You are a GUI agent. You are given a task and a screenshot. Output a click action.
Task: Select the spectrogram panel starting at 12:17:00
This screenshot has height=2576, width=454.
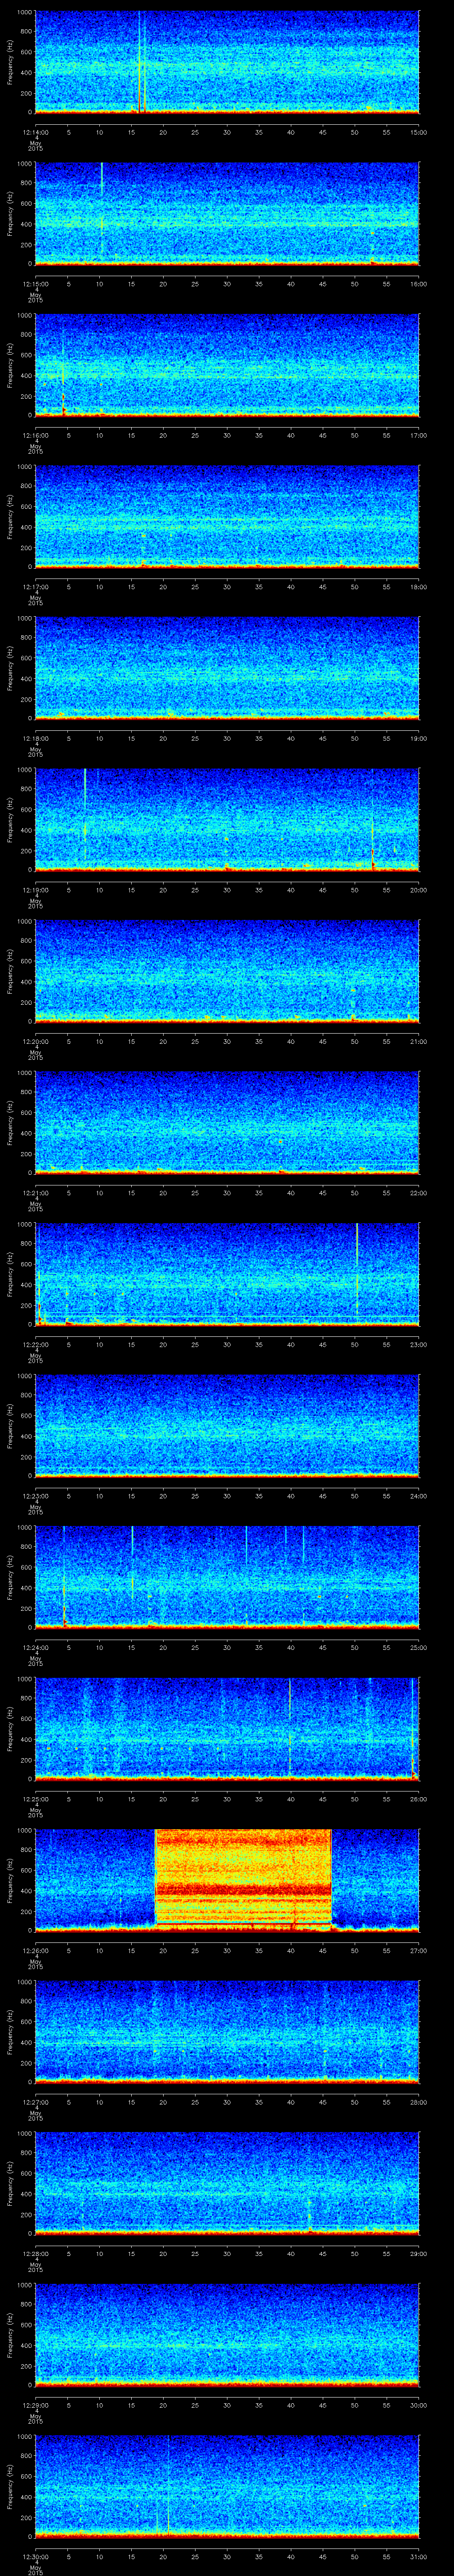(x=227, y=516)
